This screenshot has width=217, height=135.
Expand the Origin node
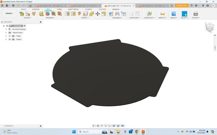coord(6,36)
